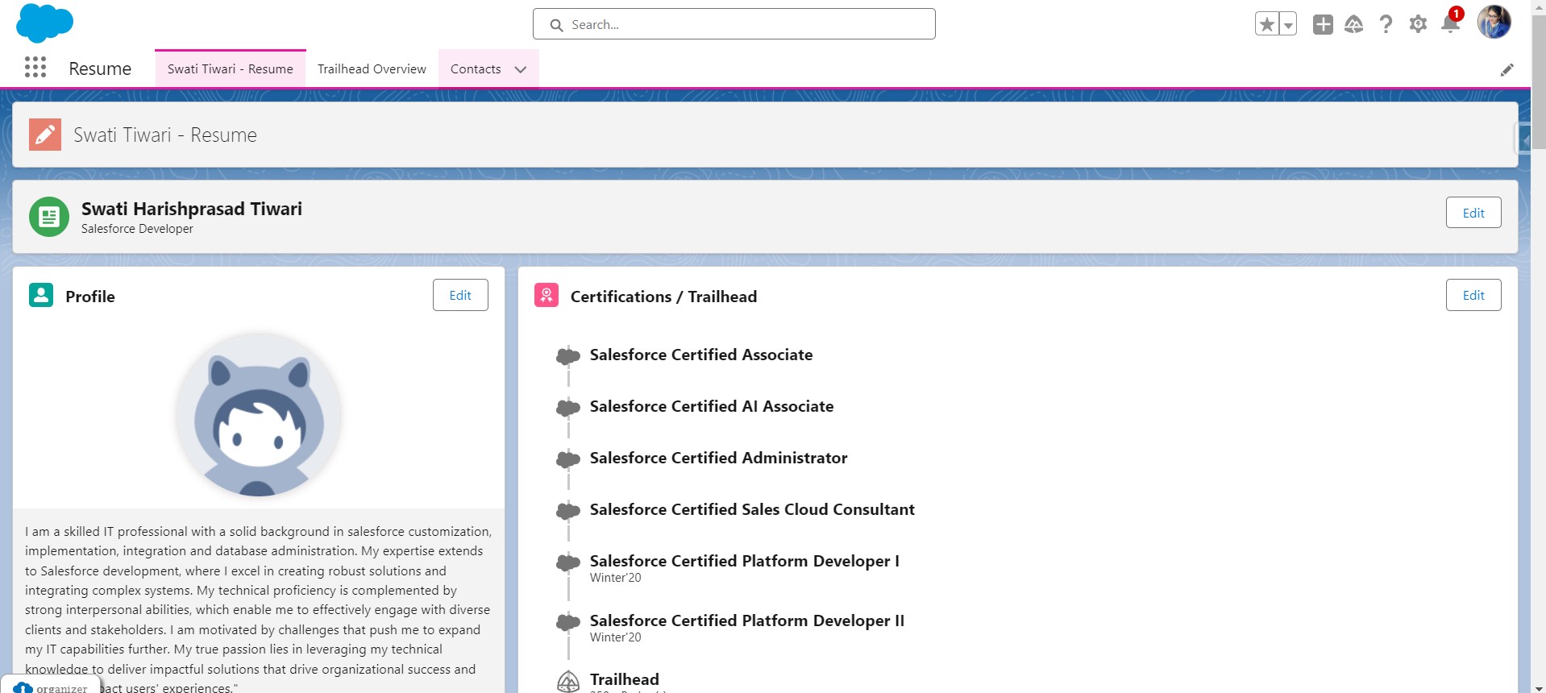The image size is (1546, 693).
Task: Edit the Swati Harishprasad Tiwari header
Action: (x=1473, y=213)
